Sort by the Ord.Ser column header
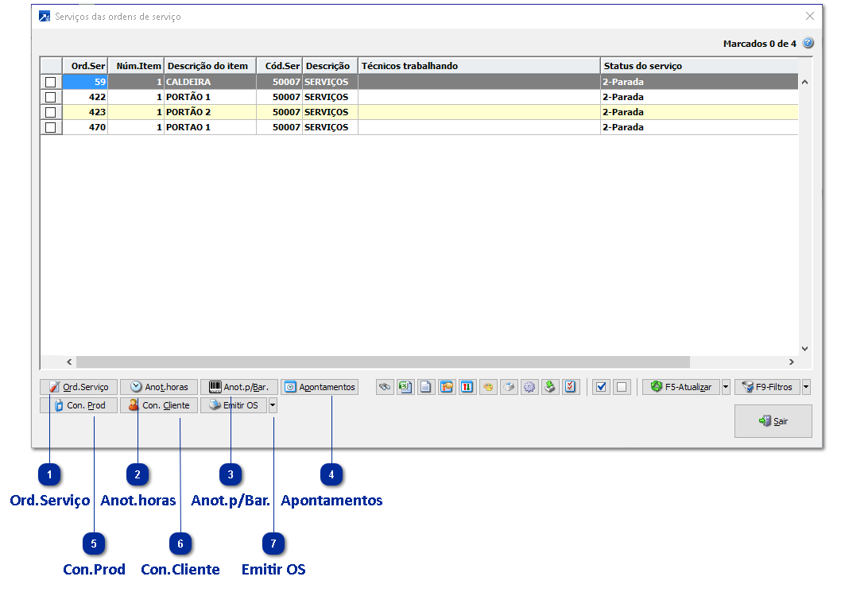The height and width of the screenshot is (592, 841). (87, 66)
